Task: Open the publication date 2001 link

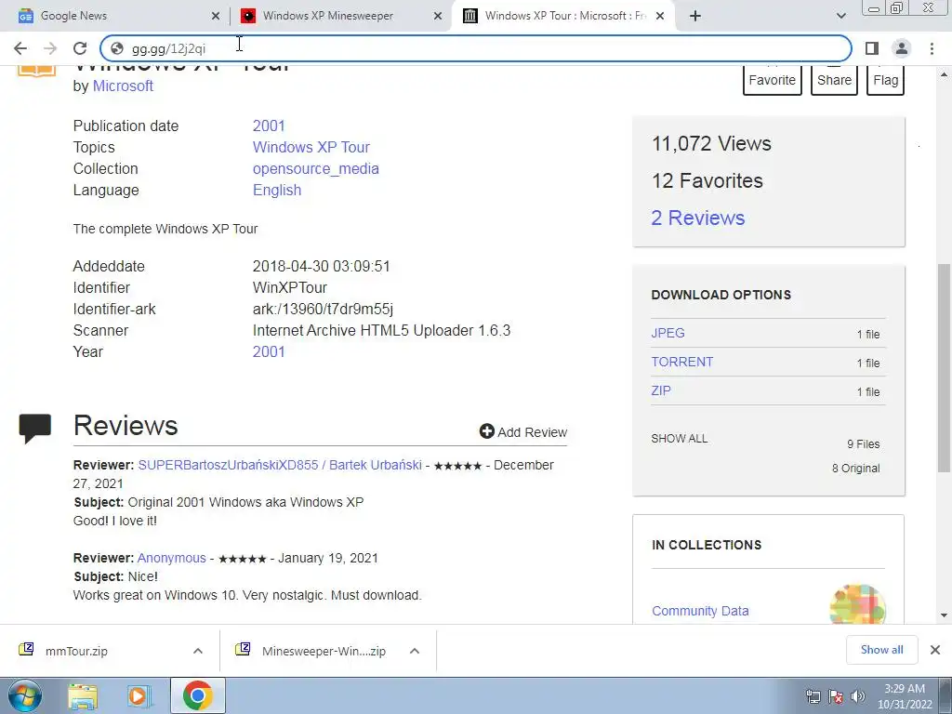Action: pyautogui.click(x=269, y=126)
